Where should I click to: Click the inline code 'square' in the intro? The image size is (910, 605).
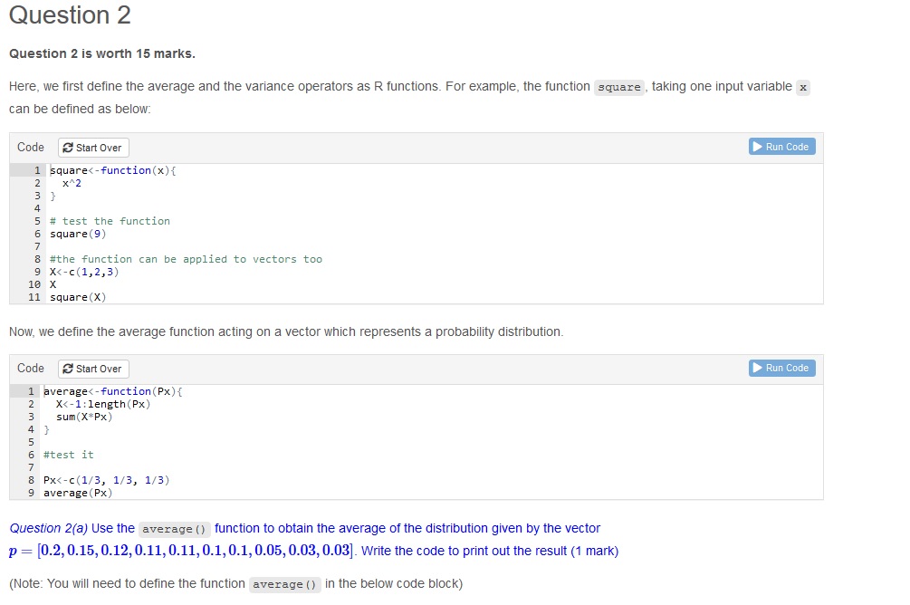(x=619, y=87)
